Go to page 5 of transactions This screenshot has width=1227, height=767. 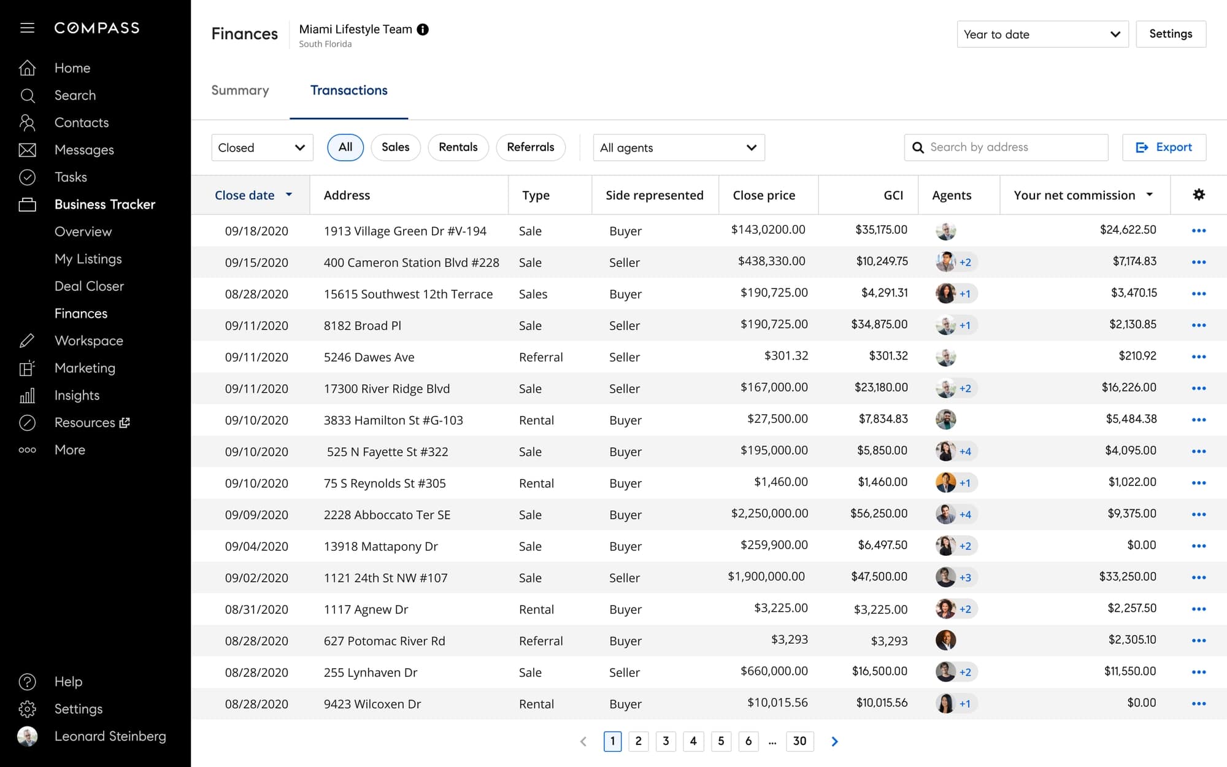click(721, 741)
